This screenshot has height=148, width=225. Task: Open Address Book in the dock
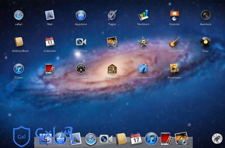[x=121, y=139]
